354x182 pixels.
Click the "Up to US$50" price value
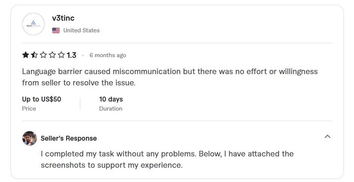tap(42, 99)
